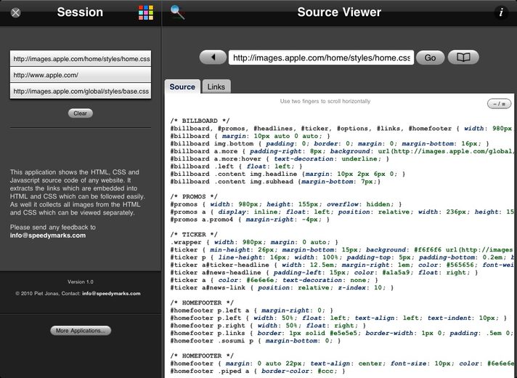517x378 pixels.
Task: Open More Applications... button
Action: click(x=81, y=331)
